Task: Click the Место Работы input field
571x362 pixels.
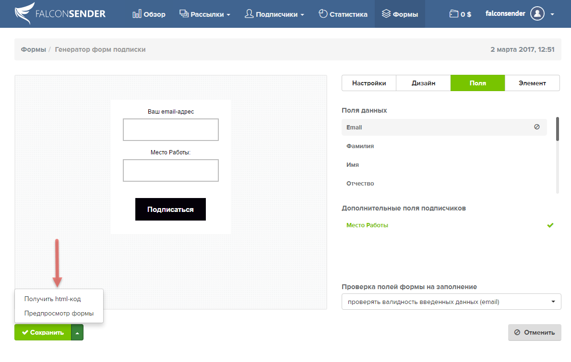Action: (171, 170)
